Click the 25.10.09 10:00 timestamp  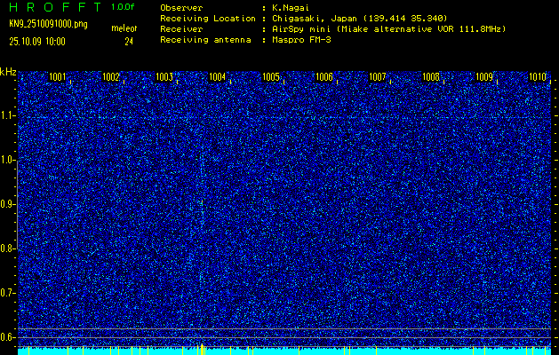point(36,41)
